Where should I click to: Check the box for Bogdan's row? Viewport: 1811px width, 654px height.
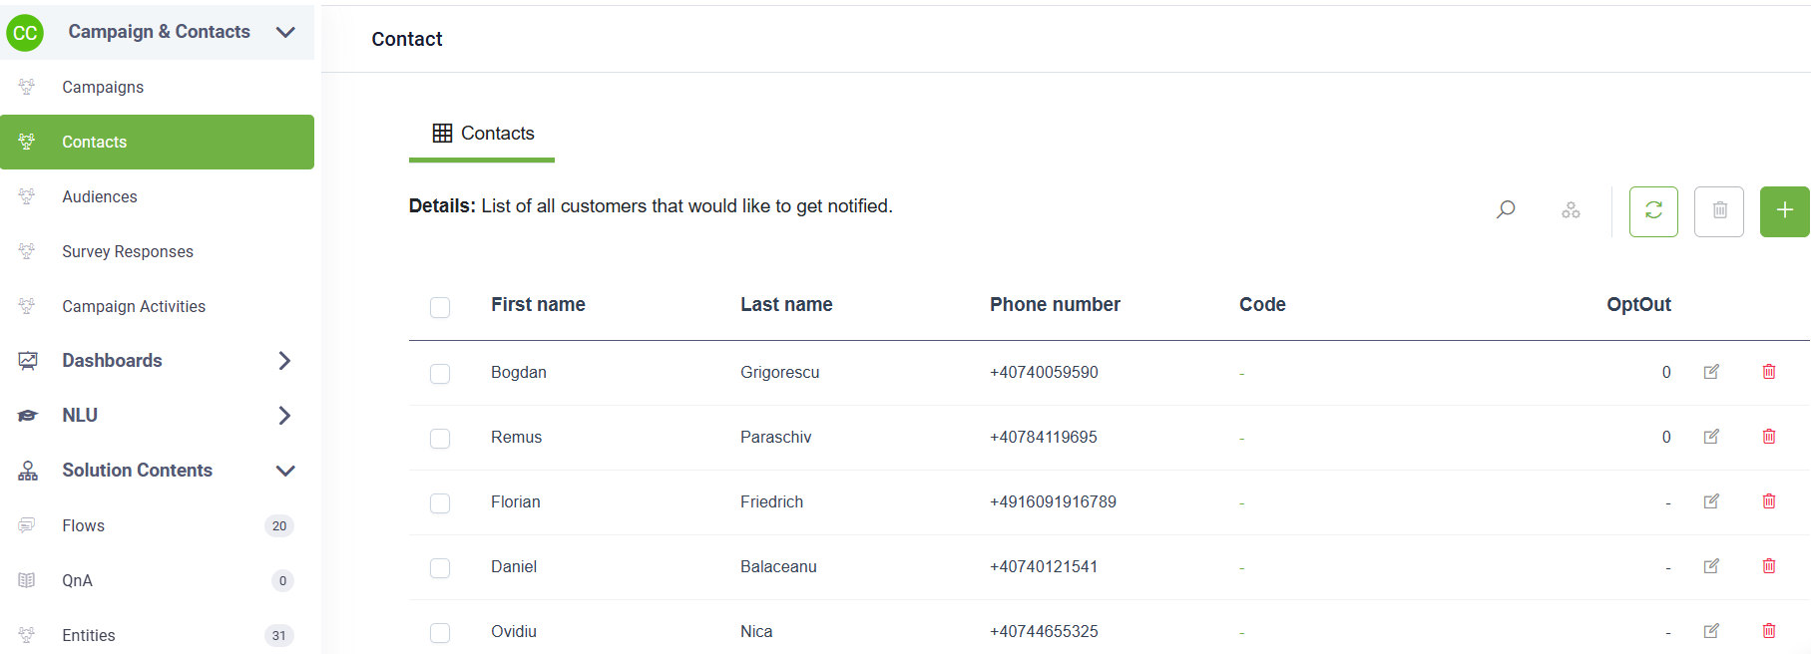coord(440,374)
